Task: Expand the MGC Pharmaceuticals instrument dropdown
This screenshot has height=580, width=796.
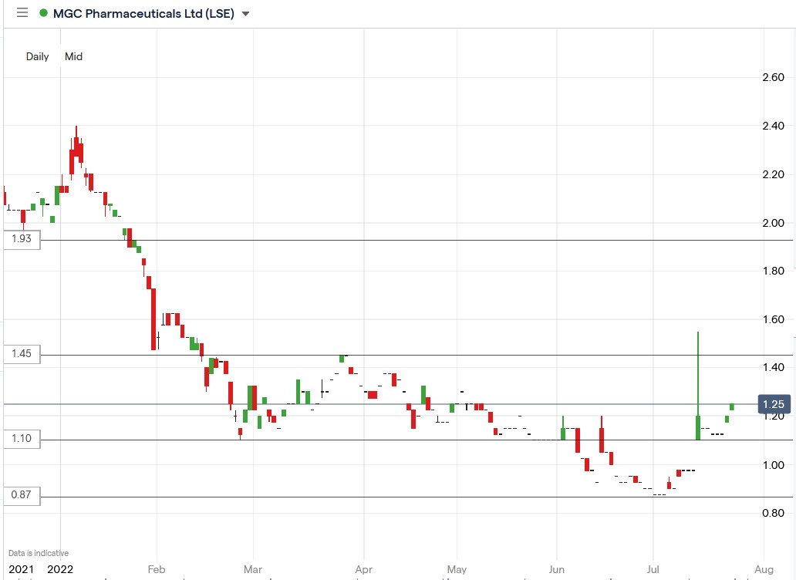Action: (x=245, y=13)
